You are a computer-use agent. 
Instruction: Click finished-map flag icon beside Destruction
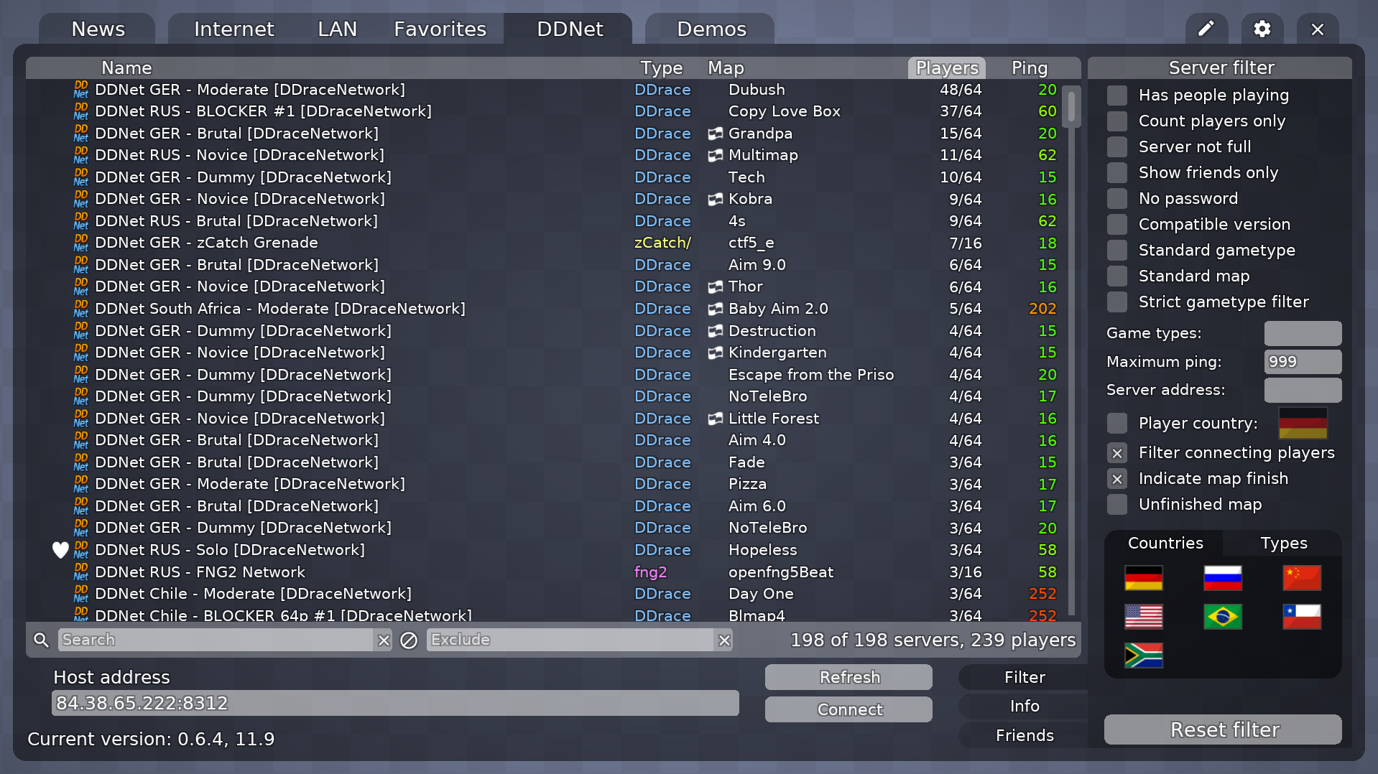point(715,331)
